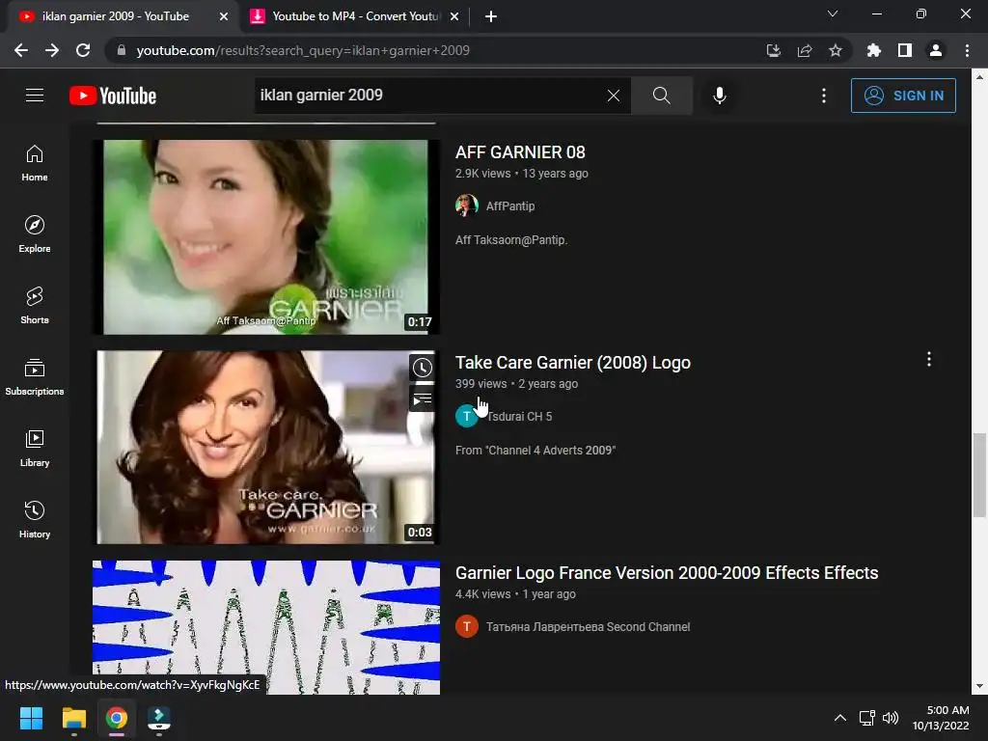Visit the AffPantip channel
Image resolution: width=988 pixels, height=741 pixels.
pos(509,206)
